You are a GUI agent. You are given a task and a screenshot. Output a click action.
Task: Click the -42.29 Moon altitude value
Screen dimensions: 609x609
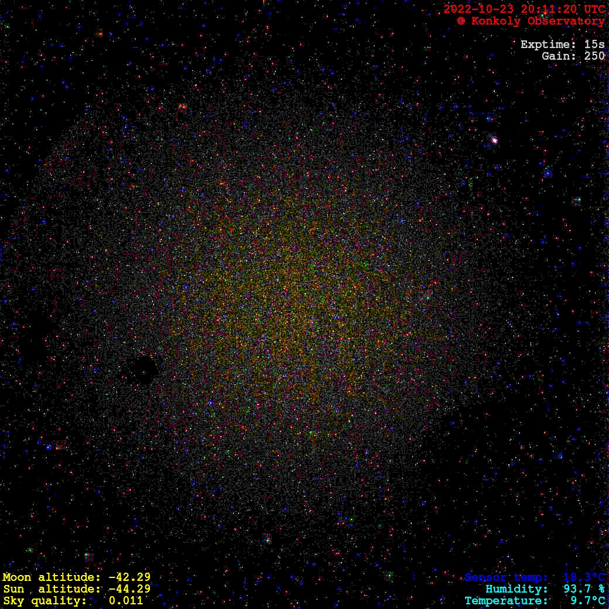[x=129, y=577]
